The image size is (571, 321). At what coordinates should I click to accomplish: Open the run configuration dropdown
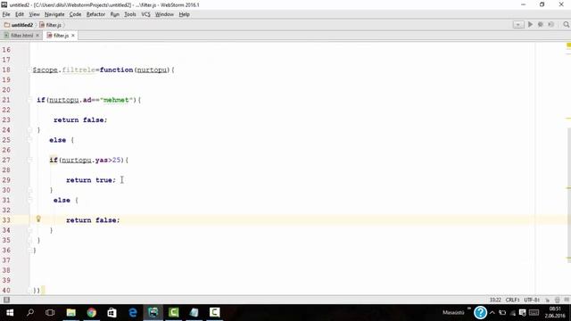click(518, 24)
